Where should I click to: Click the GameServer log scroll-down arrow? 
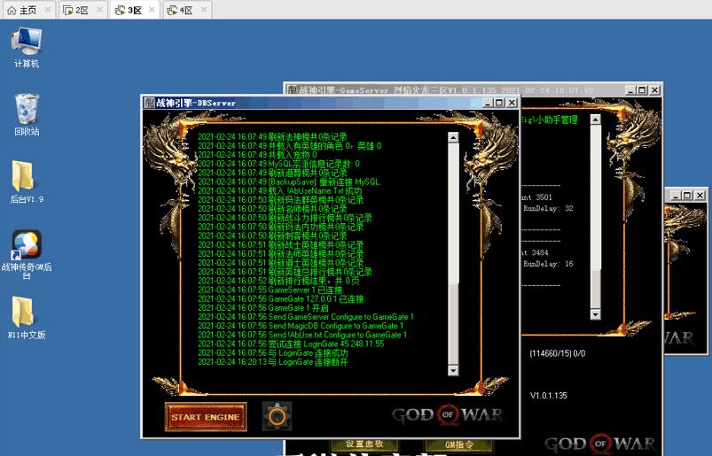coord(595,314)
